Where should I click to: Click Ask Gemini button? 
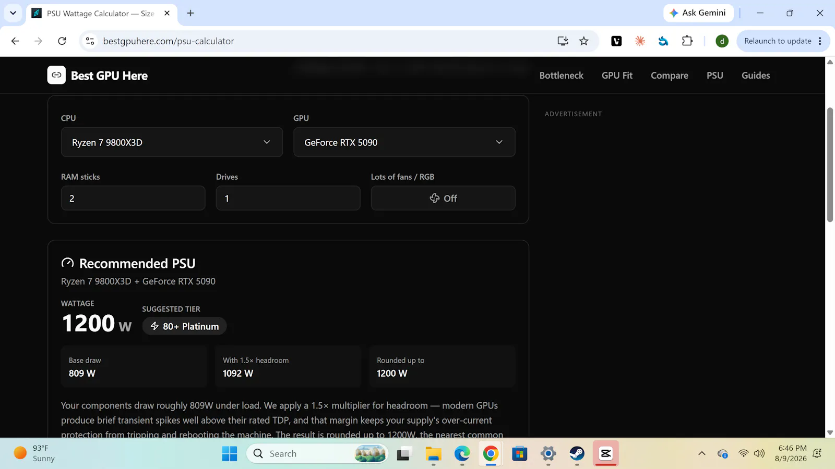pyautogui.click(x=698, y=13)
